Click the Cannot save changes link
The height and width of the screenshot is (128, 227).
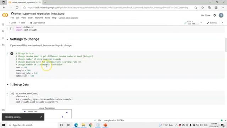(x=68, y=18)
